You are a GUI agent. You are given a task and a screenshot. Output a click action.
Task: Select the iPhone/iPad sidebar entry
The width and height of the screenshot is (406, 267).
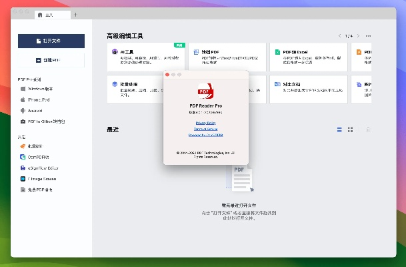(x=40, y=99)
